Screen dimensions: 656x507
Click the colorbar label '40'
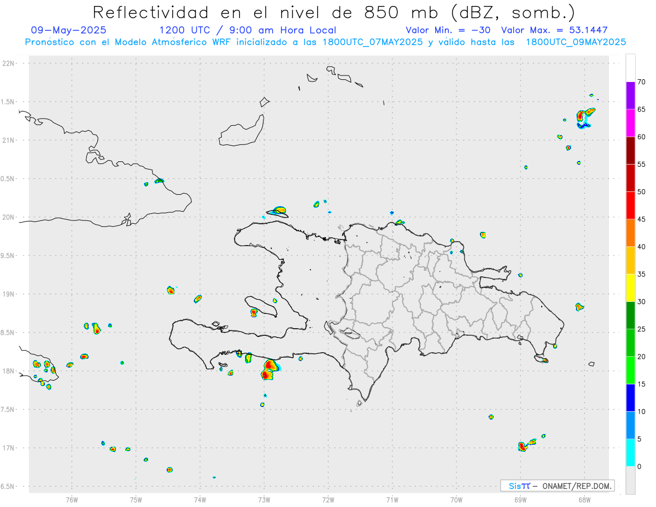click(x=641, y=247)
